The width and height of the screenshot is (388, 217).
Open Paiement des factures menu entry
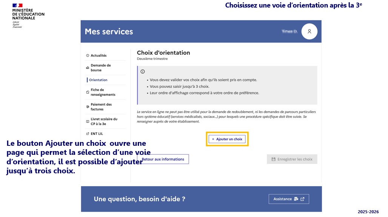(101, 107)
